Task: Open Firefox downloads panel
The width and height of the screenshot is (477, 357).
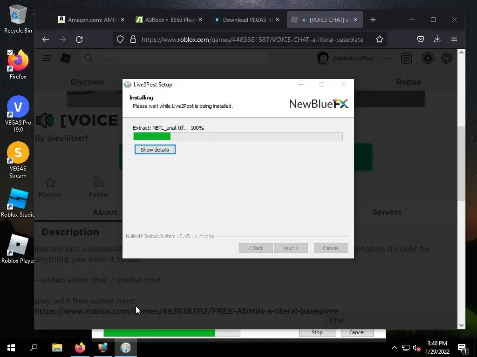Action: [437, 39]
